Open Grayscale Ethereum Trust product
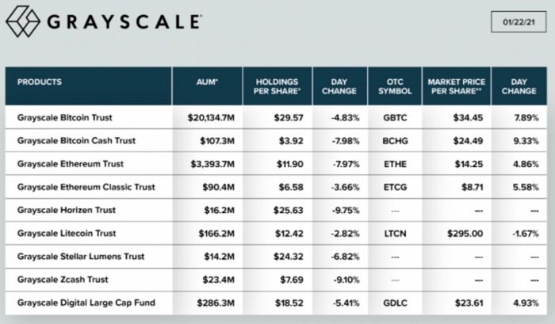This screenshot has height=324, width=555. (x=70, y=163)
